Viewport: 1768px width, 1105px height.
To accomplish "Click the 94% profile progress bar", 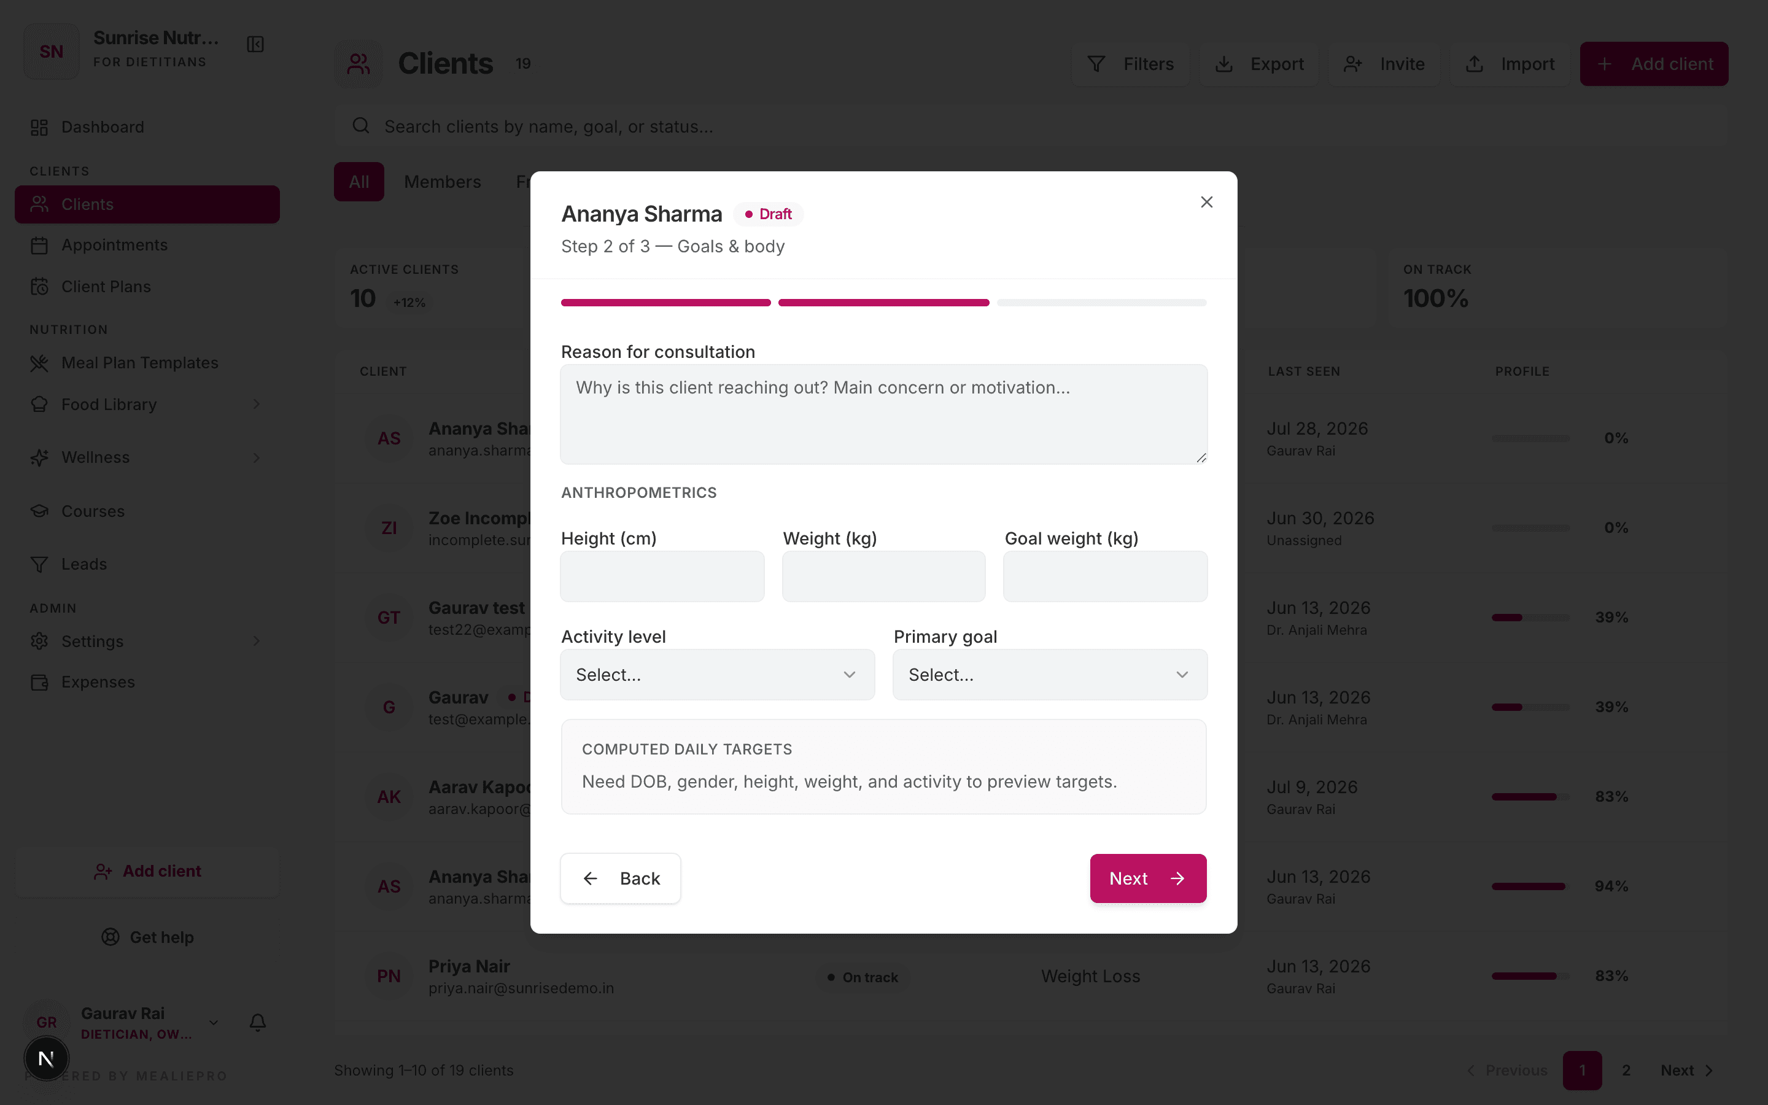I will pos(1530,886).
